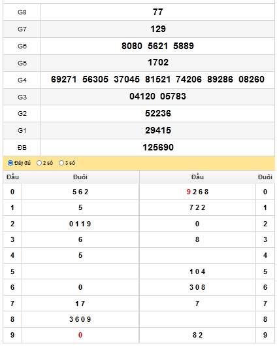Click the G6 number 5621
Screen dimensions: 277x348
[158, 46]
